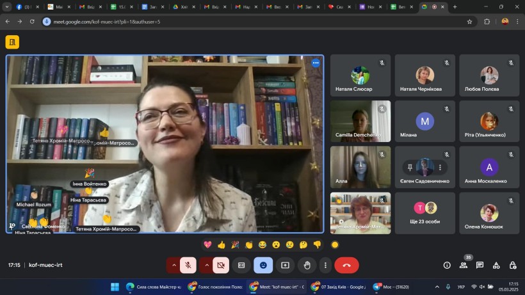Switch to the 15./ spreadsheet tab
Viewport: 525px width, 295px height.
(x=121, y=6)
